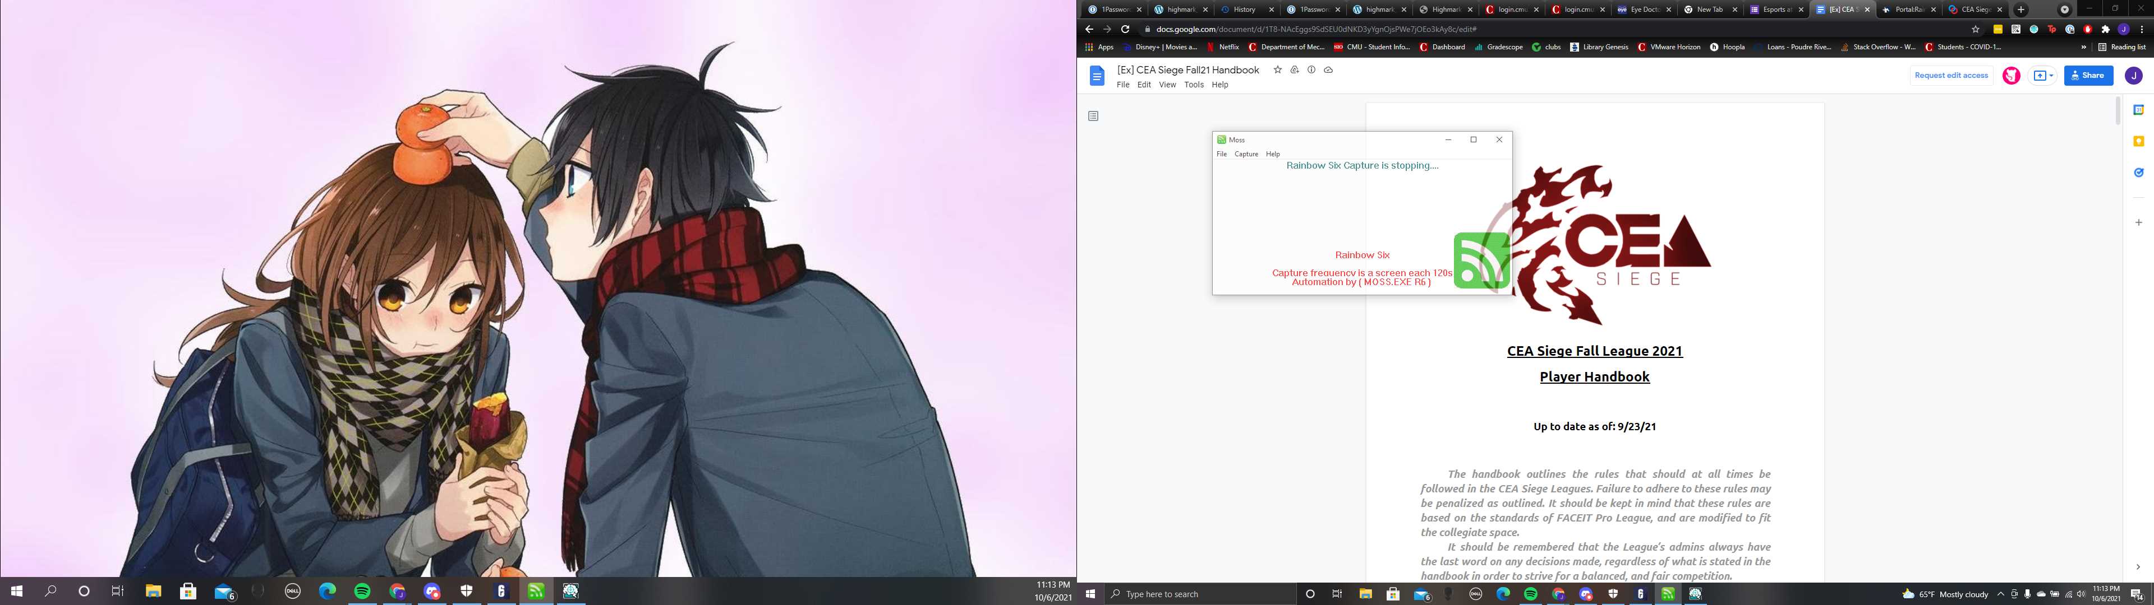The image size is (2154, 605).
Task: Click the Get add-ons plus icon
Action: (2138, 222)
